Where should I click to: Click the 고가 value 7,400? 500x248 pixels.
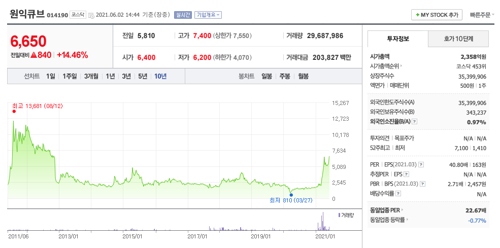pyautogui.click(x=202, y=36)
